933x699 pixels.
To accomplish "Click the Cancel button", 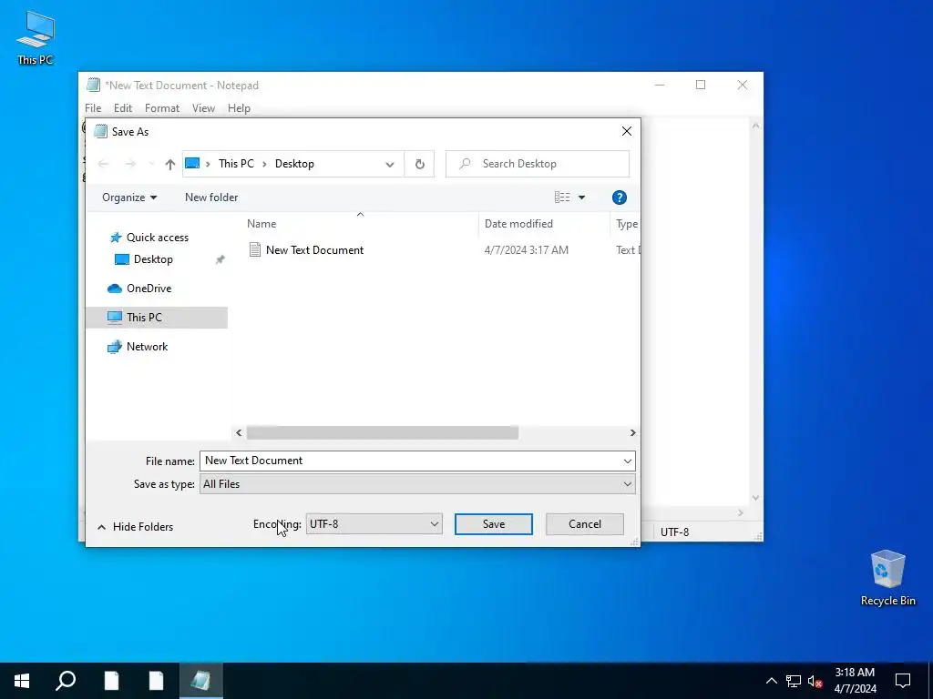I will (x=584, y=523).
